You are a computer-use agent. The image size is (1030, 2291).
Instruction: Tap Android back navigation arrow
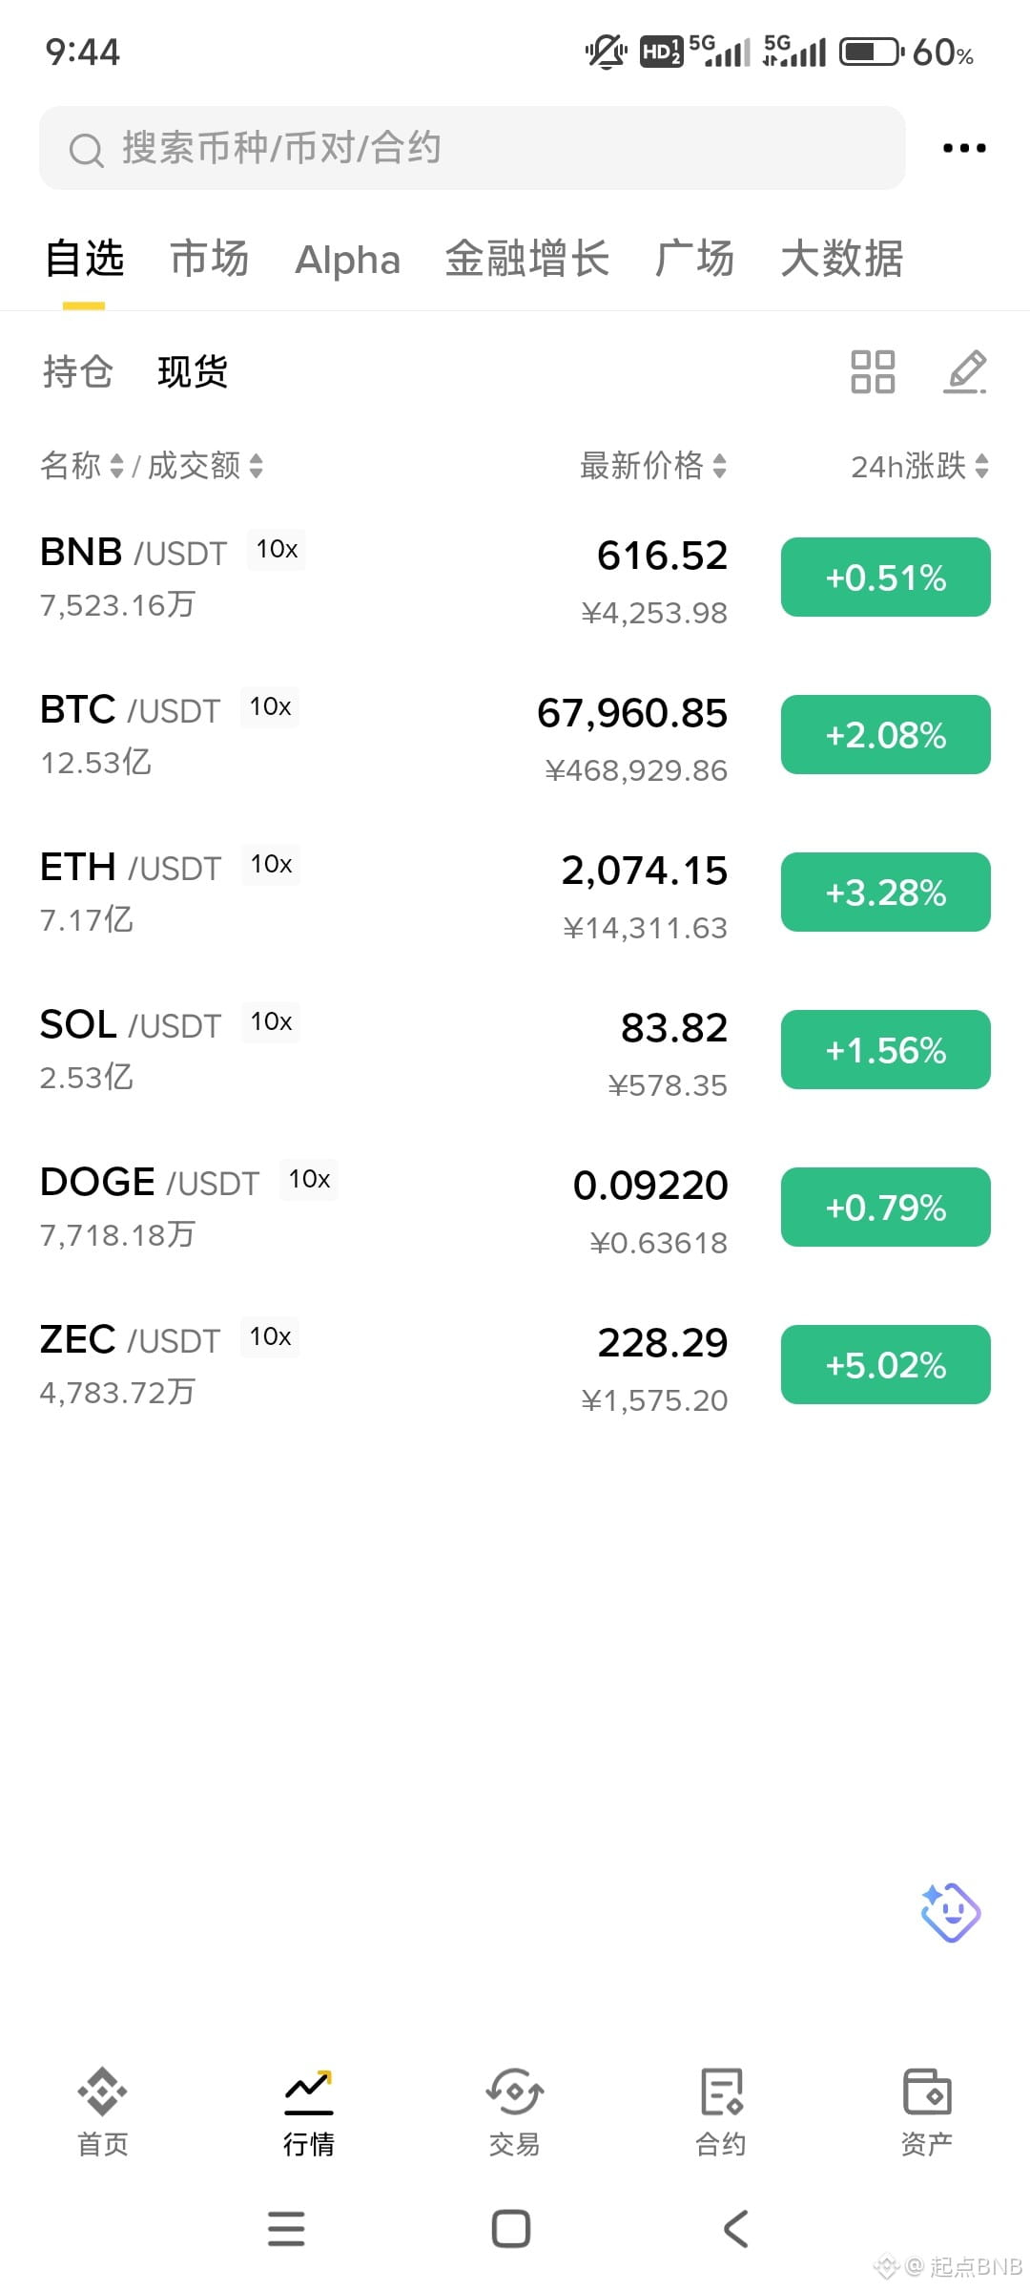pyautogui.click(x=736, y=2229)
